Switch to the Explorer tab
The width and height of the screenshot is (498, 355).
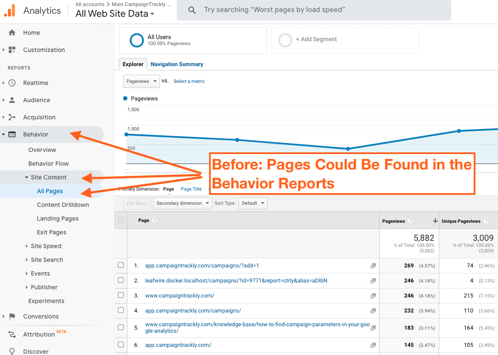tap(133, 64)
